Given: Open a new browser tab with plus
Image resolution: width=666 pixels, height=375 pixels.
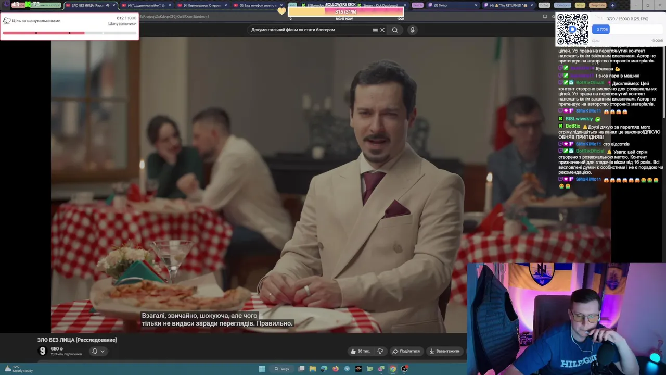Looking at the screenshot, I should [x=612, y=5].
